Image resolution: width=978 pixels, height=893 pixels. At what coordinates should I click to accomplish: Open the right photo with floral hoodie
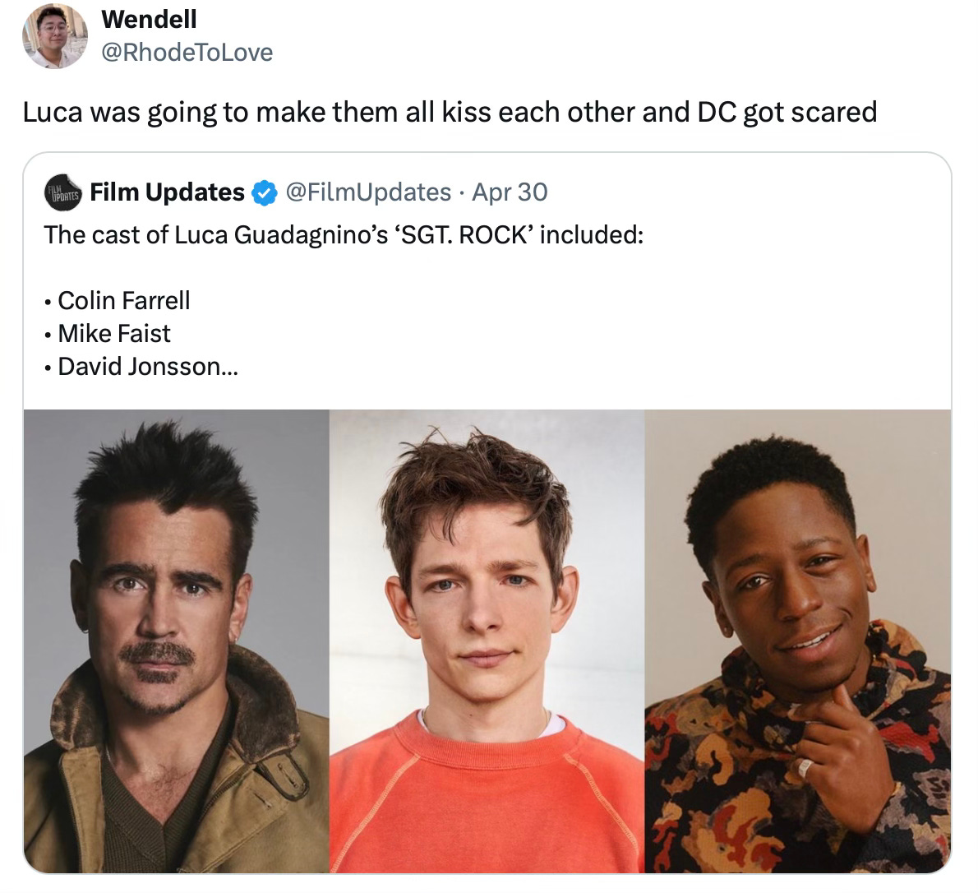[x=798, y=641]
